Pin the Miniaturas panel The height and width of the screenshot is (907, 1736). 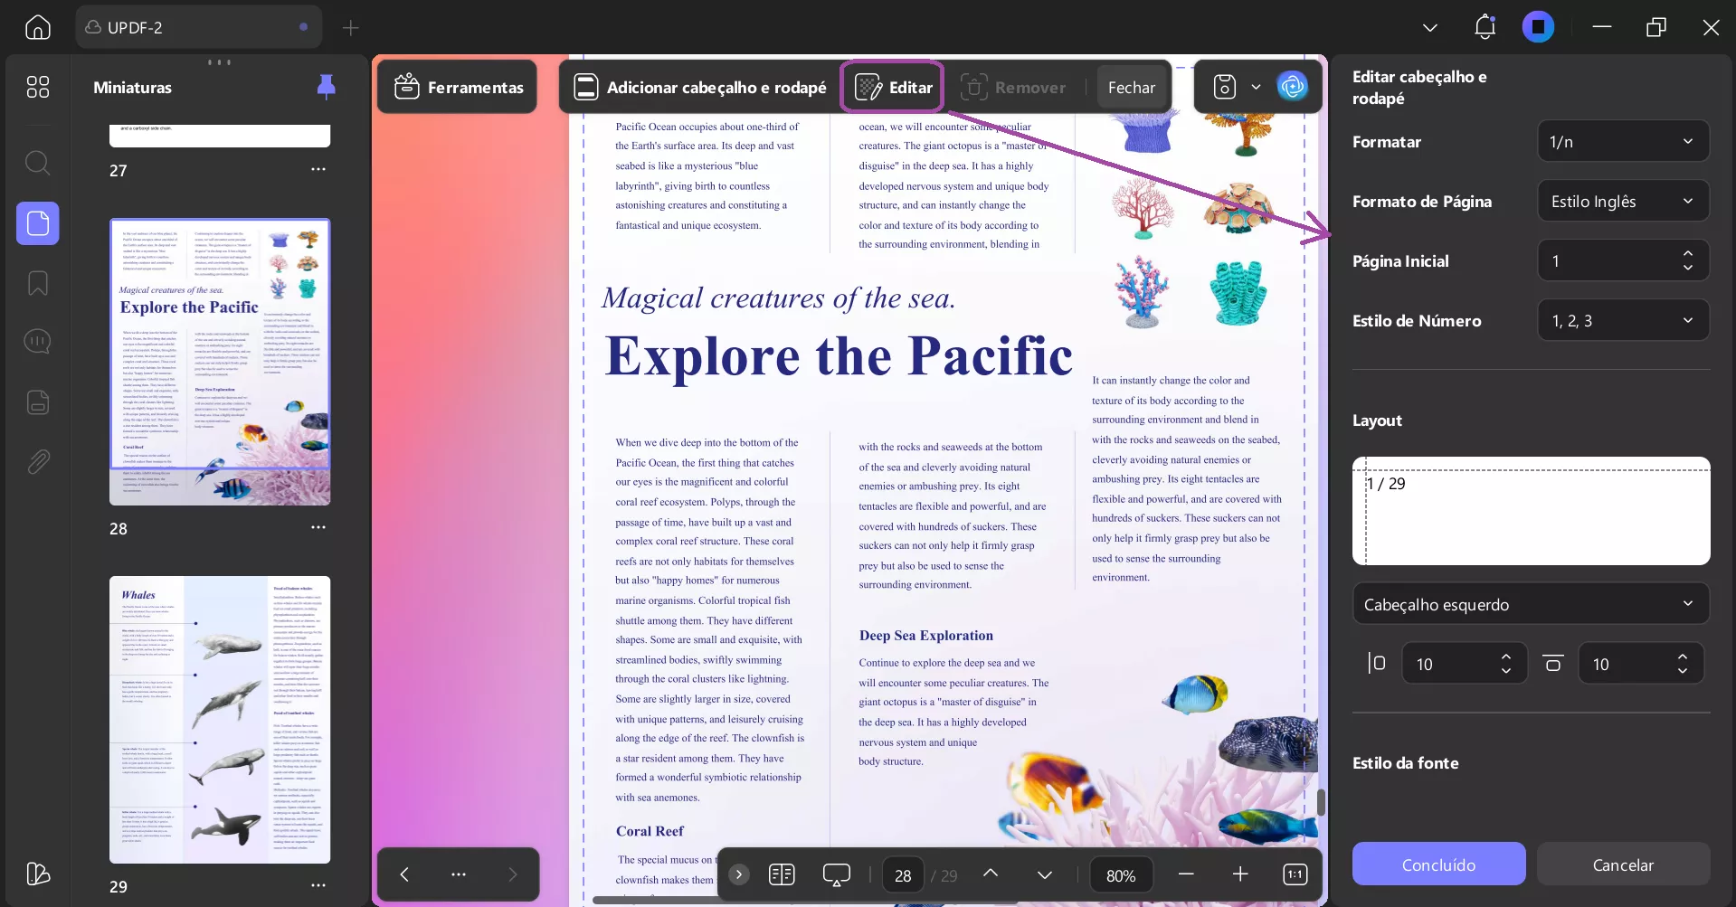[327, 87]
